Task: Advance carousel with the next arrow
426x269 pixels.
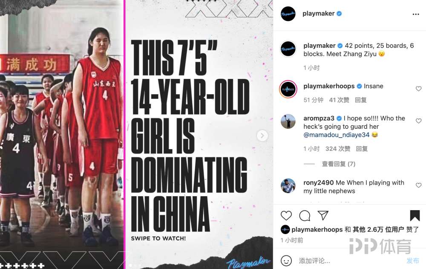Action: 262,136
